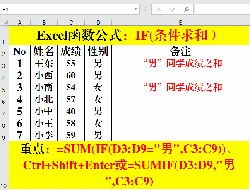This screenshot has width=250, height=190.
Task: Click the '成绩' header cell
Action: click(x=71, y=51)
